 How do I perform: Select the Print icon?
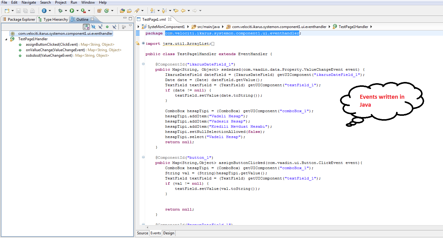[x=32, y=11]
